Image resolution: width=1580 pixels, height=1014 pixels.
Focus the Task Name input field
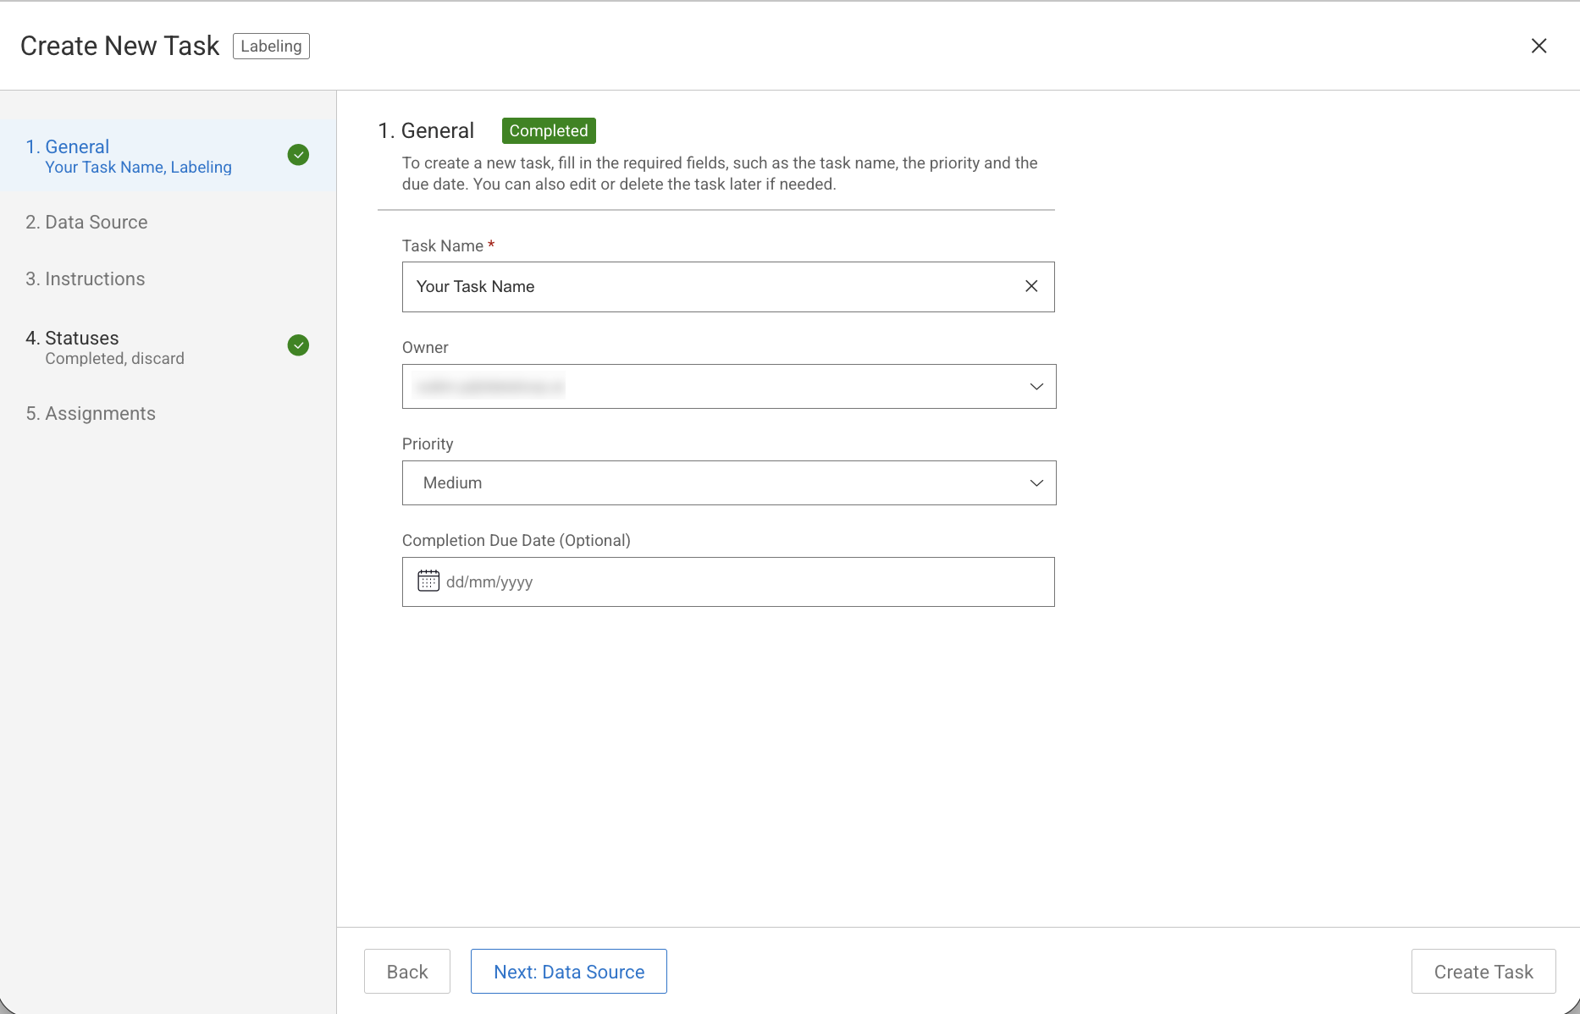728,287
